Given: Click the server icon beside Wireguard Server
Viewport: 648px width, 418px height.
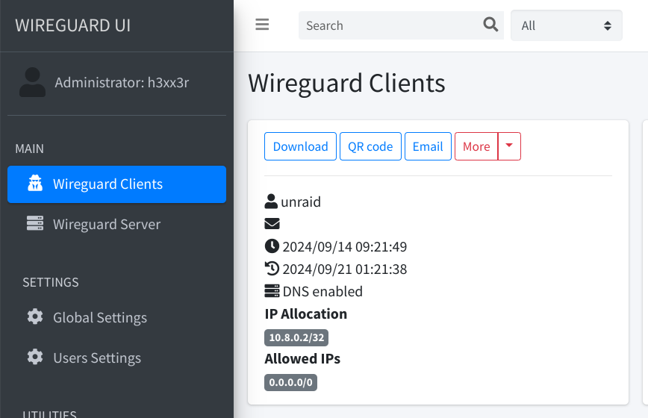Looking at the screenshot, I should [x=35, y=223].
